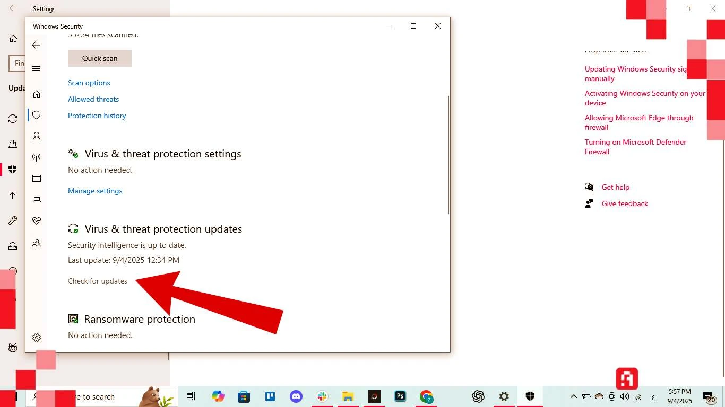The width and height of the screenshot is (725, 407).
Task: Open Updating Windows Security manually help link
Action: pyautogui.click(x=636, y=74)
